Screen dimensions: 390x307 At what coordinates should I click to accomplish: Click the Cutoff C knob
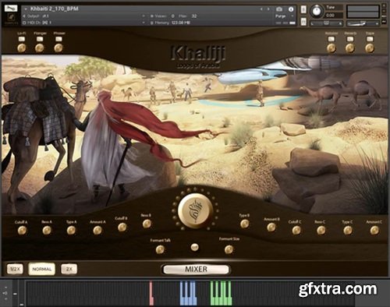(296, 231)
